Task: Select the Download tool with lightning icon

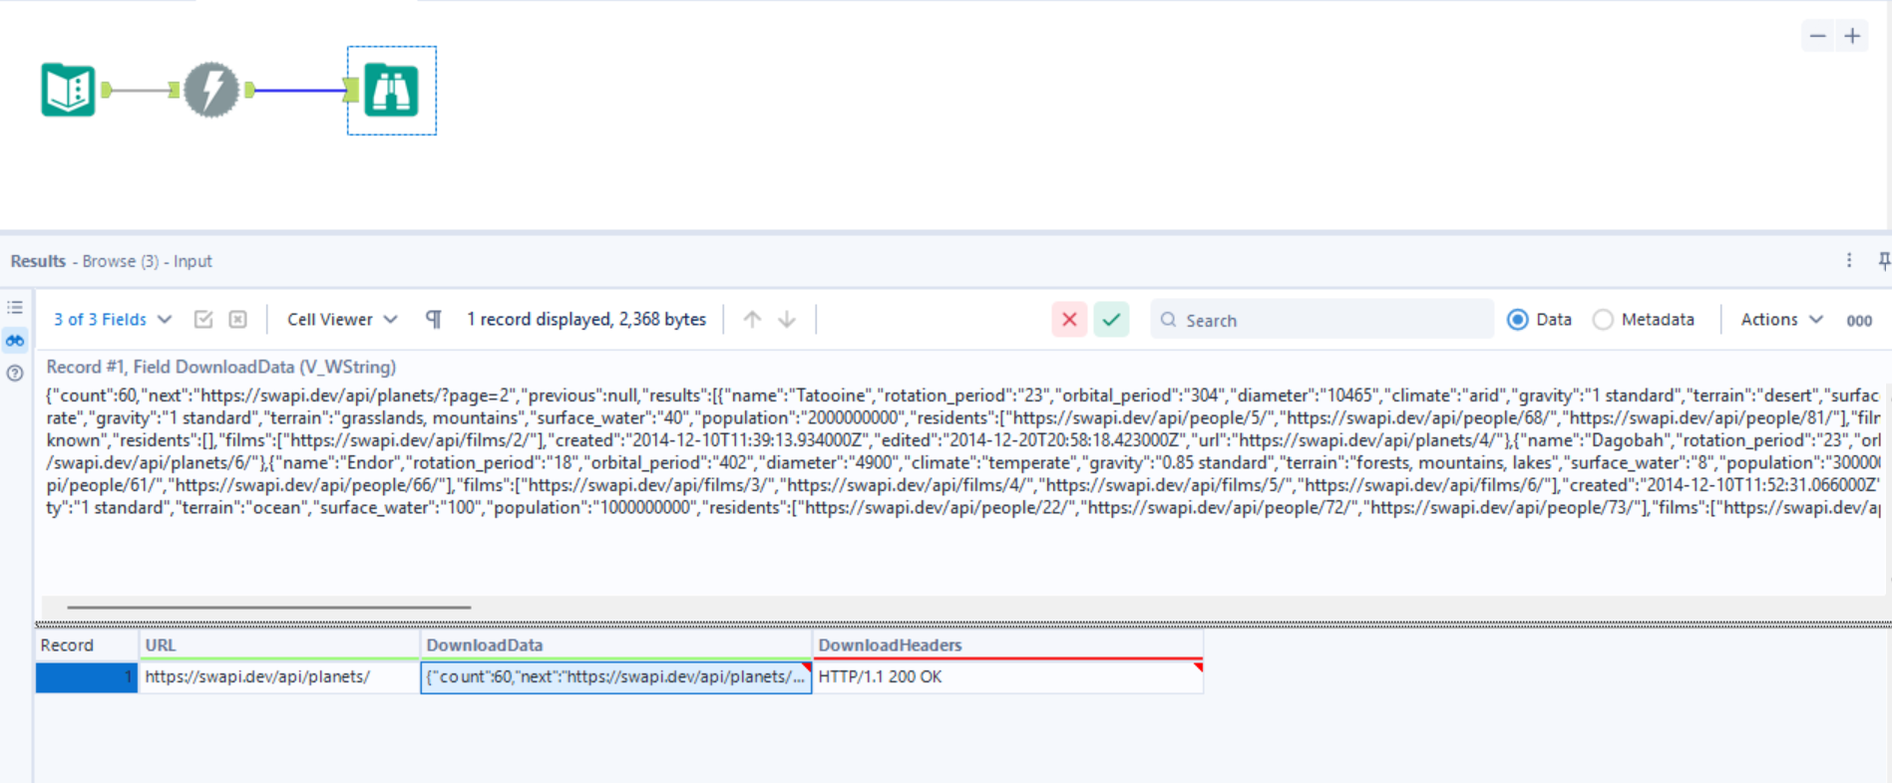Action: [x=210, y=90]
